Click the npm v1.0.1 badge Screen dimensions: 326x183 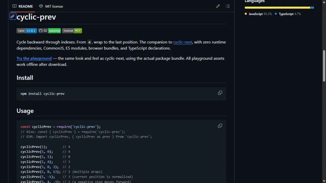pos(27,31)
